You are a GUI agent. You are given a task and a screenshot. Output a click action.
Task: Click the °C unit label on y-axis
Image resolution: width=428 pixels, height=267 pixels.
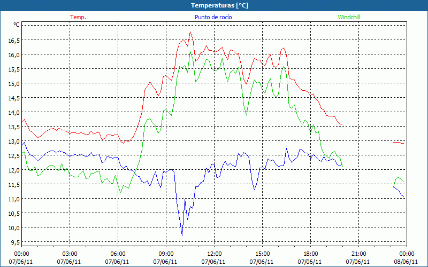17,25
